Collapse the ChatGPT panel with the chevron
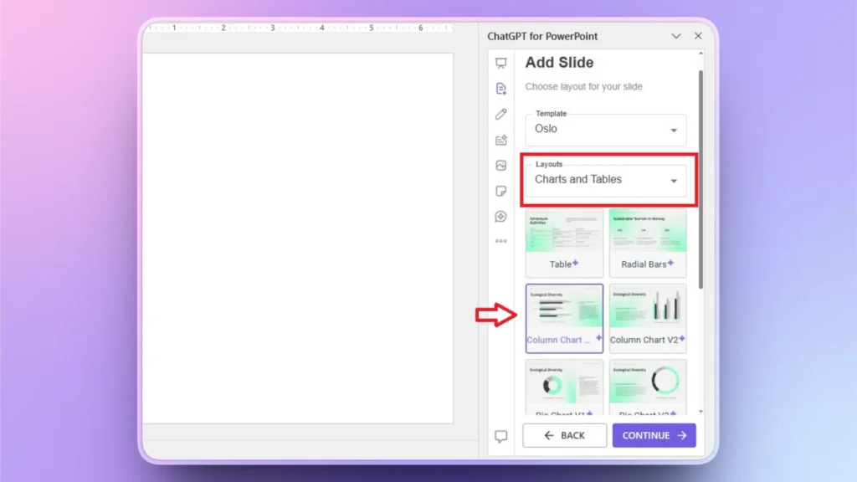 (676, 36)
